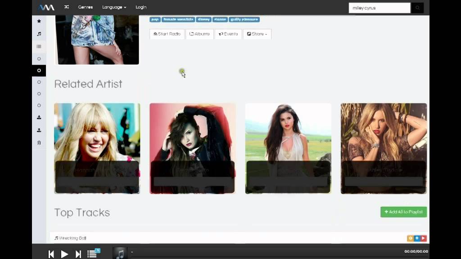
Task: Click the Login link
Action: pyautogui.click(x=141, y=7)
